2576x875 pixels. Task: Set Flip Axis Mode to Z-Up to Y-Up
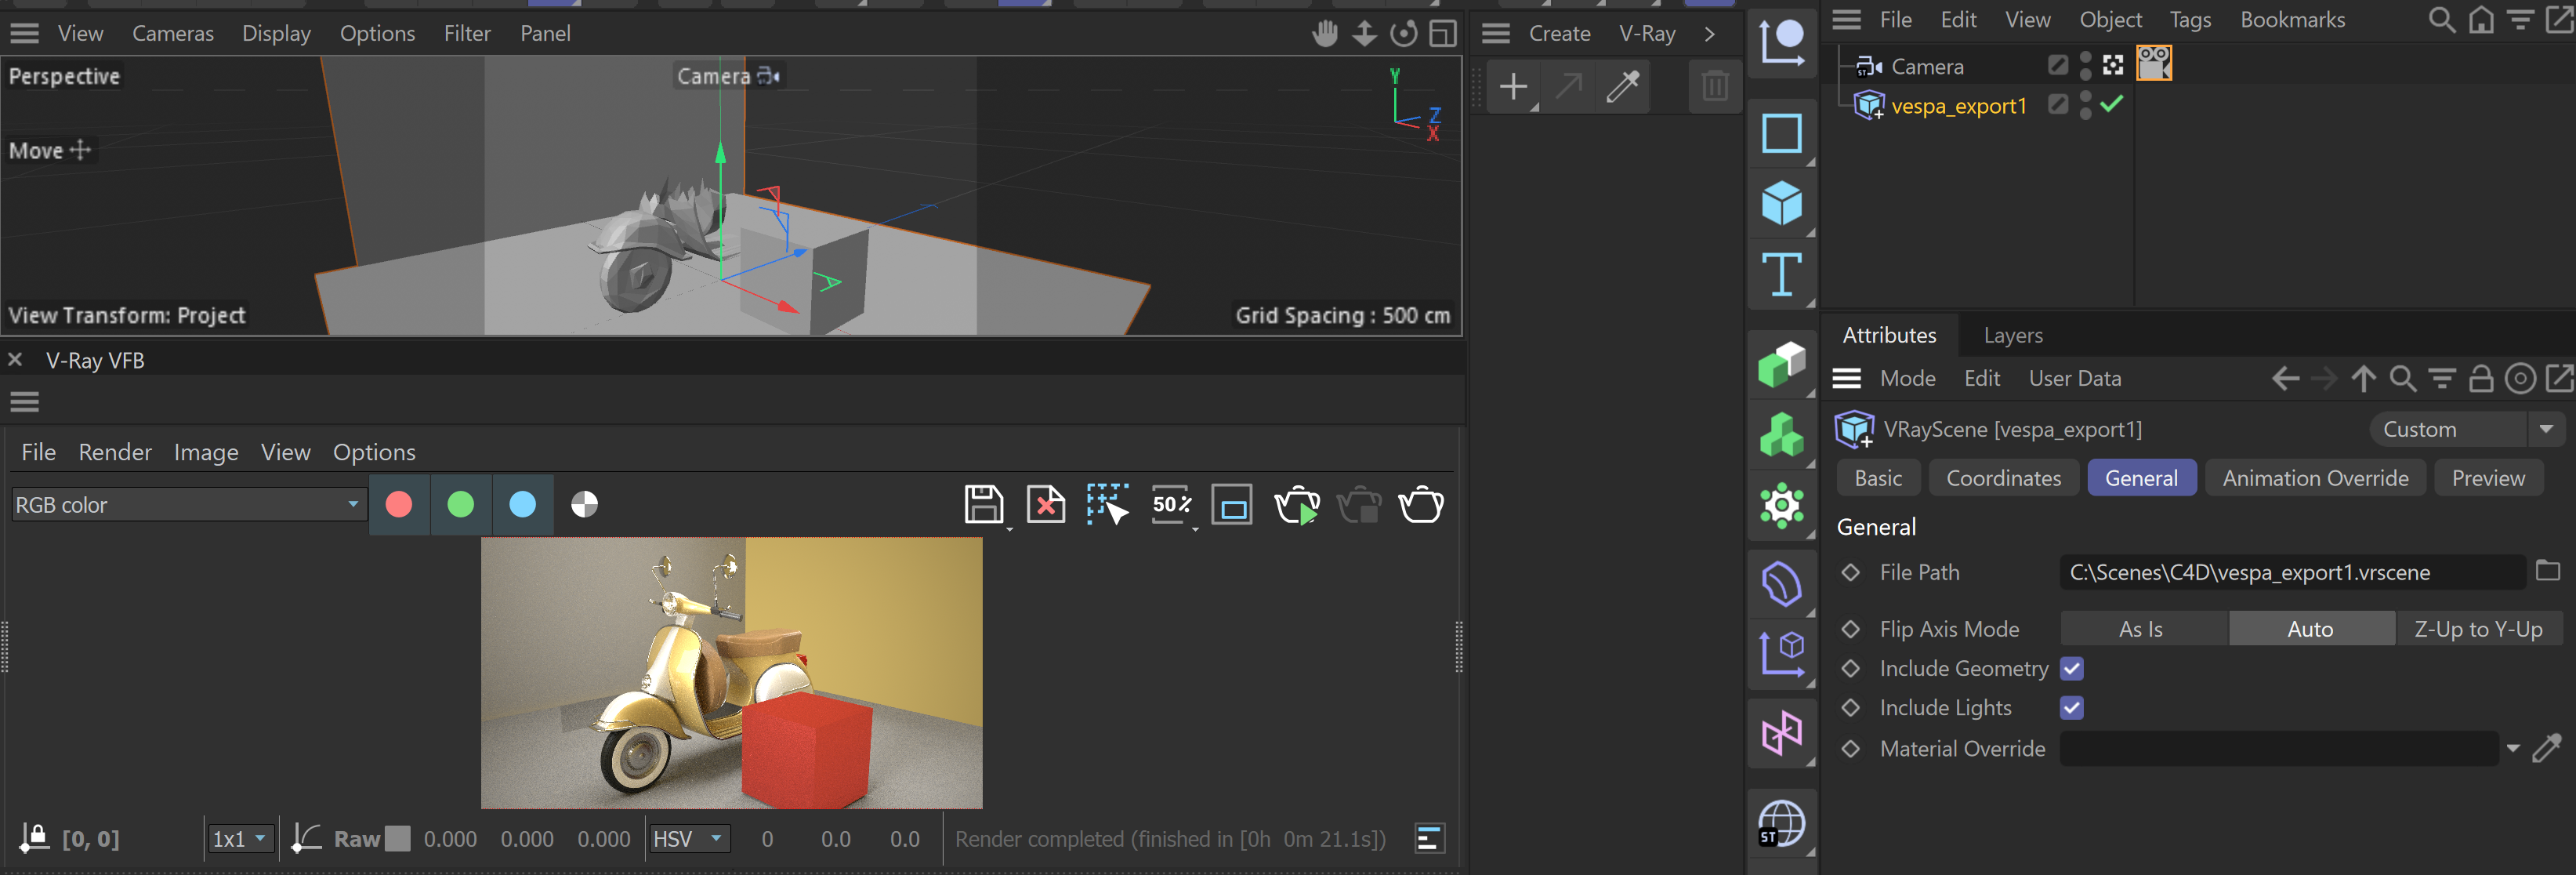point(2478,629)
